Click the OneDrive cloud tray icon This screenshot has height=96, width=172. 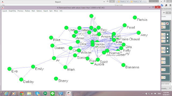[155, 94]
